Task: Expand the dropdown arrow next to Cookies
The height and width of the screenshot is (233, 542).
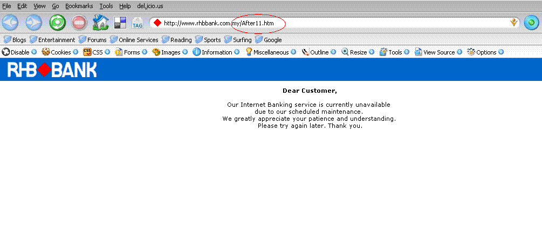Action: point(75,52)
